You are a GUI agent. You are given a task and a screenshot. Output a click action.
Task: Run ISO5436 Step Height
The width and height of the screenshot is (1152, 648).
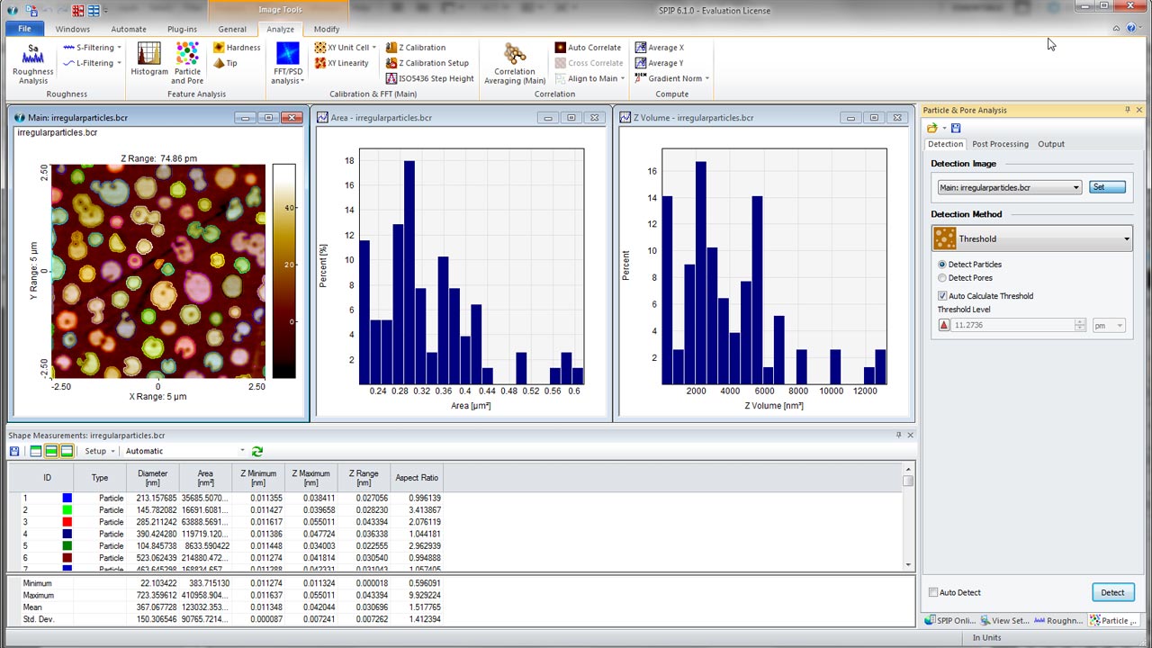[x=429, y=78]
